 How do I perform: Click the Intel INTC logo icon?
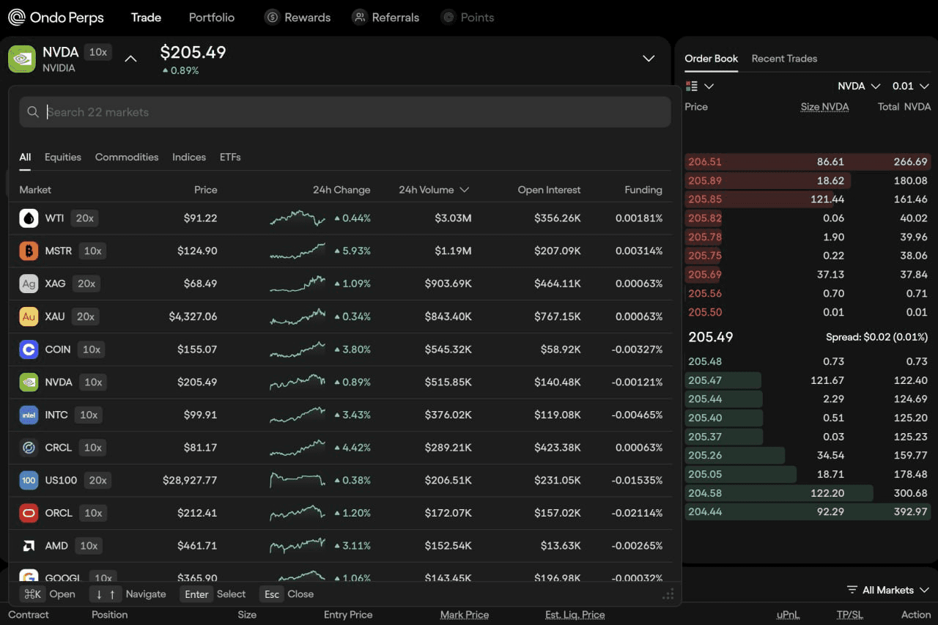[29, 415]
